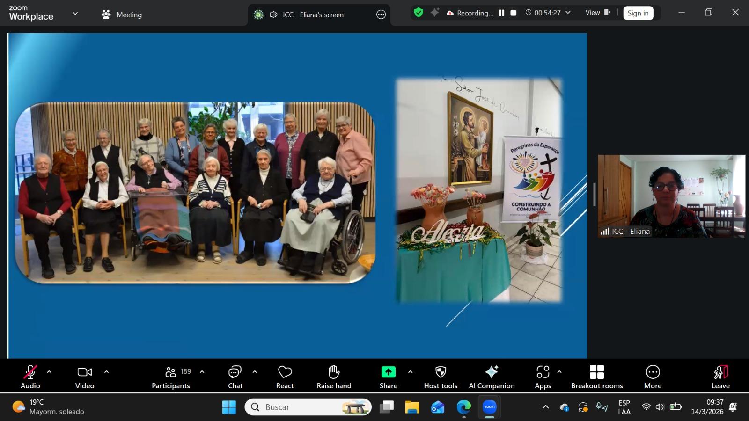The height and width of the screenshot is (421, 749).
Task: Expand audio settings arrow next to Audio
Action: [x=49, y=372]
